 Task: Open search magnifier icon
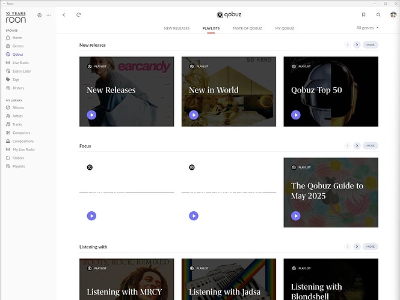click(x=378, y=15)
